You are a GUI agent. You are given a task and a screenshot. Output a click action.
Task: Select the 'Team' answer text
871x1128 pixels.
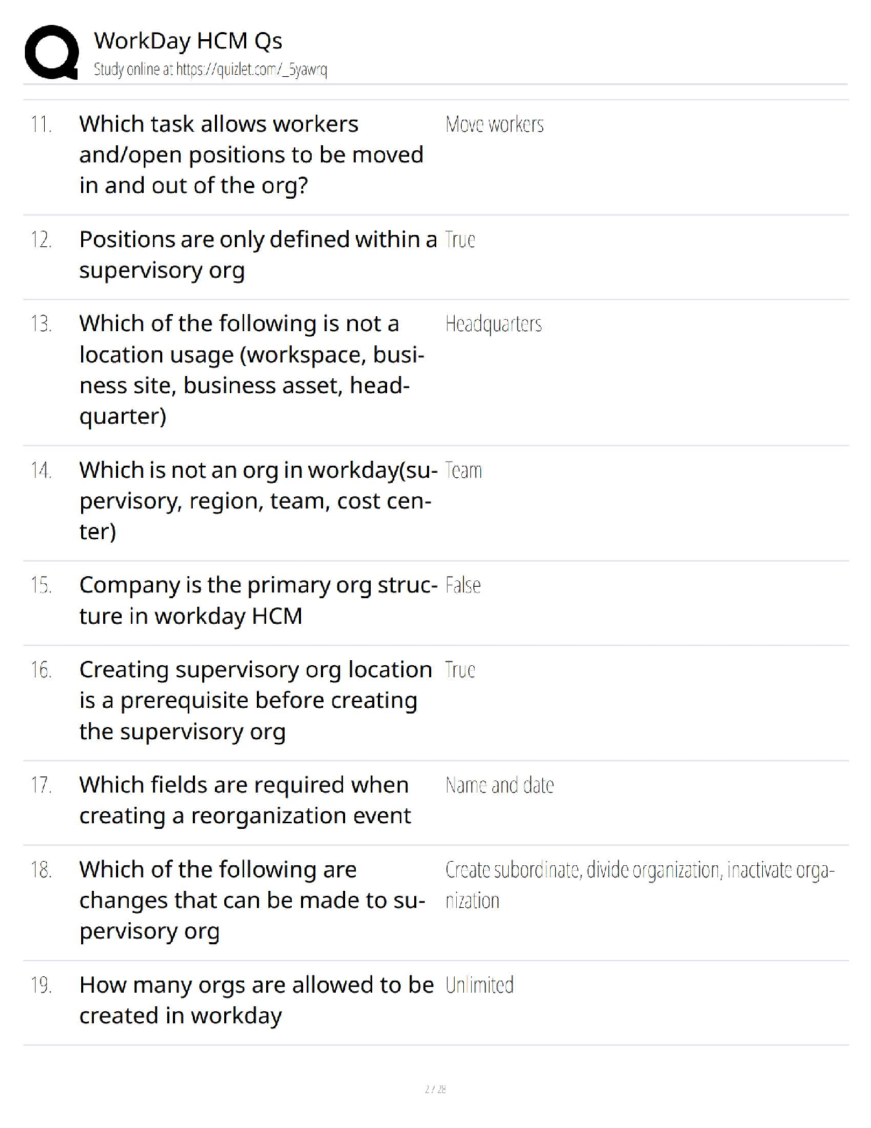(463, 471)
